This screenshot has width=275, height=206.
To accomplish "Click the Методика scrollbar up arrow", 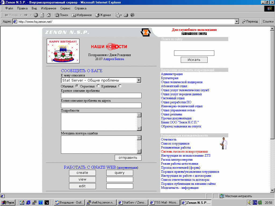I will pyautogui.click(x=139, y=138).
